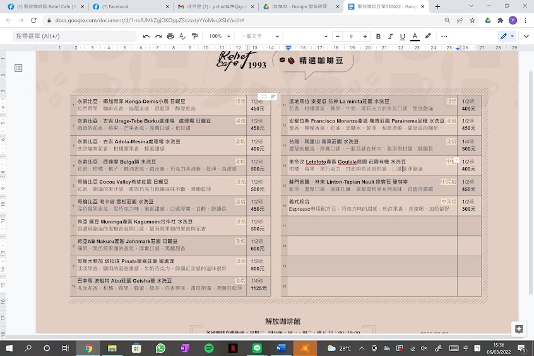Screen dimensions: 534x356
Task: Click the font size field showing 9
Action: (351, 36)
